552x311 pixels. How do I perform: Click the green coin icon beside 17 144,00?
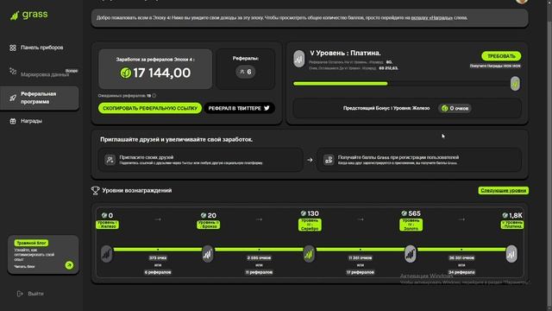[126, 73]
